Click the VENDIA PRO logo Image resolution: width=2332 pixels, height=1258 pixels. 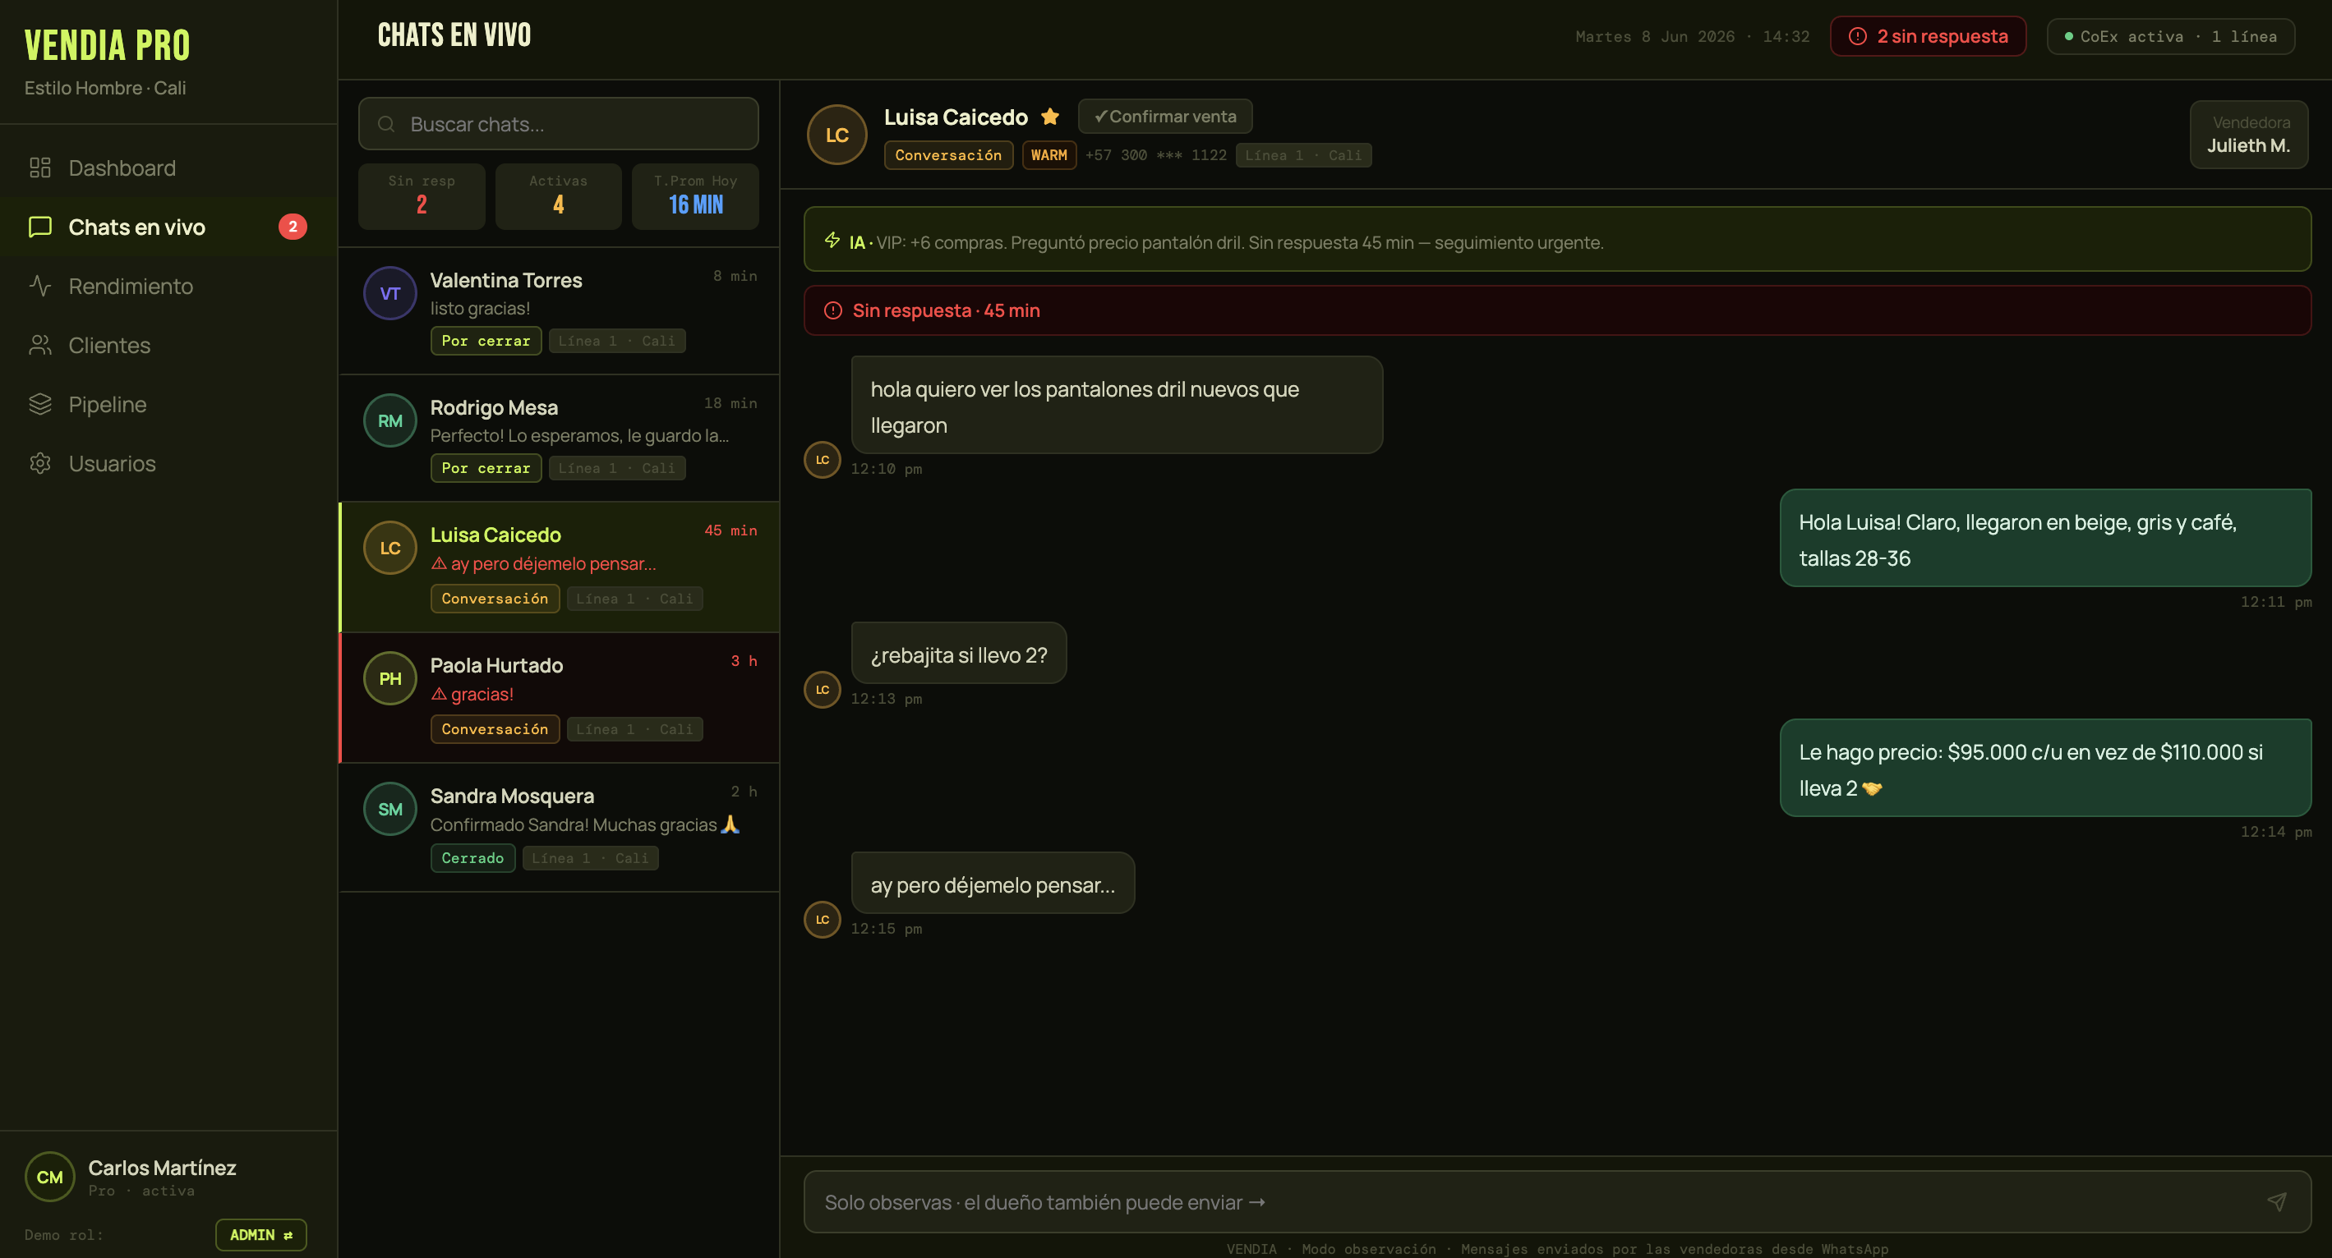108,45
